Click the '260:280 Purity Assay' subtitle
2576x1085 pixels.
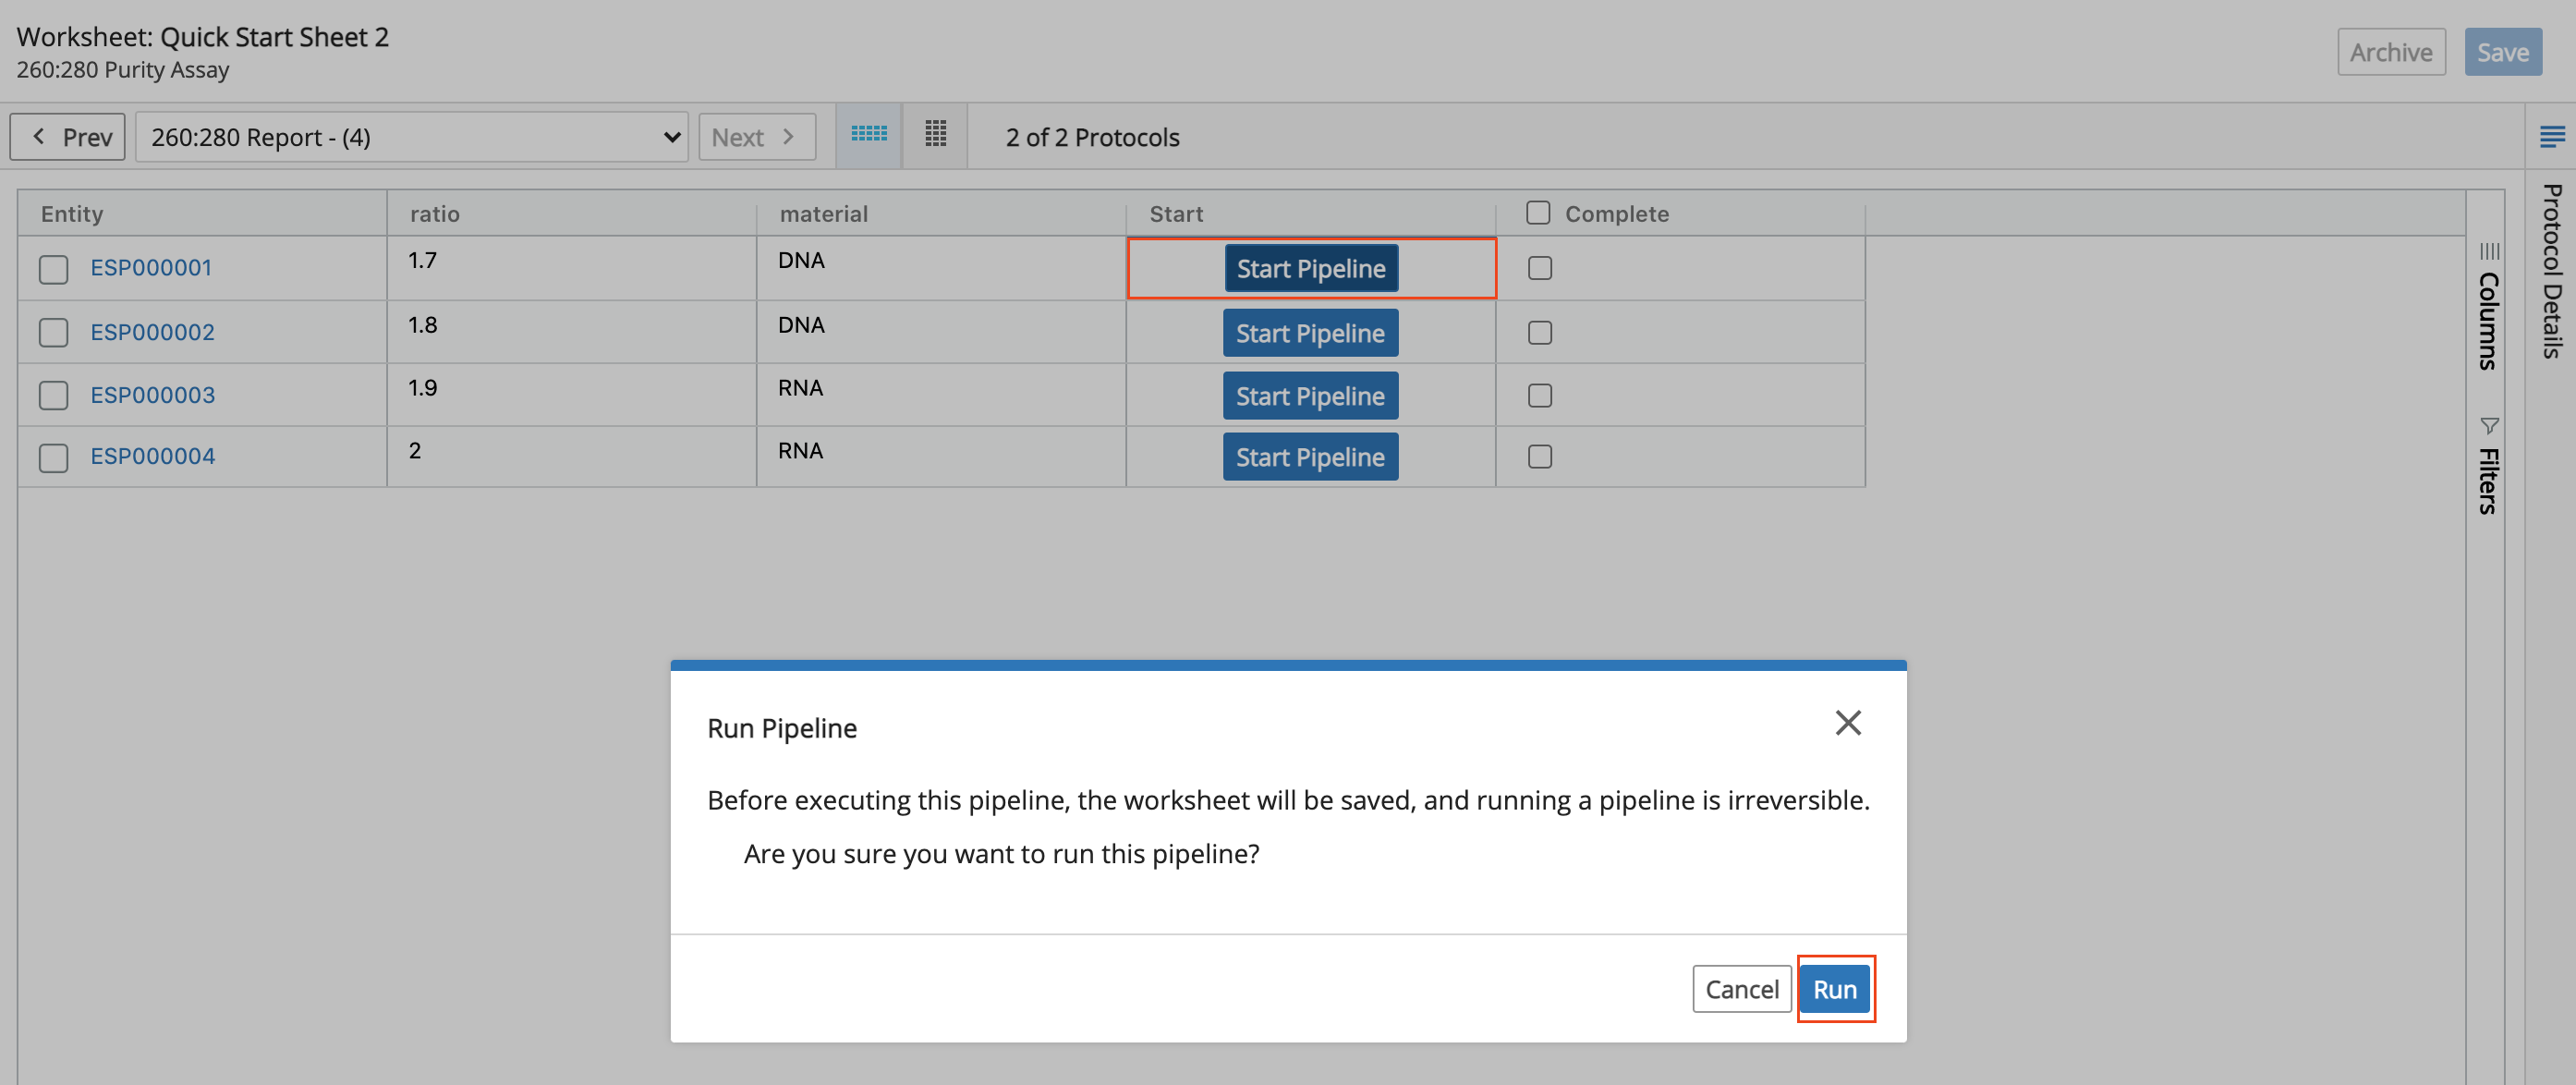[123, 70]
